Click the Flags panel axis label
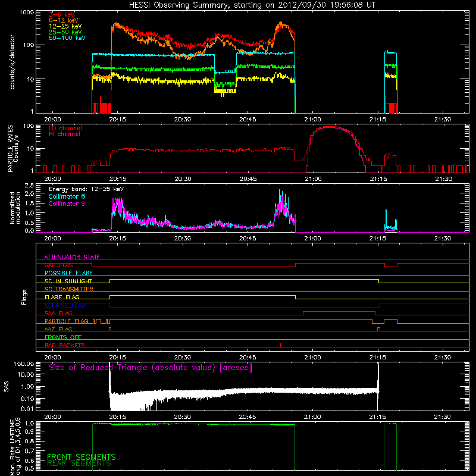This screenshot has width=476, height=476. [x=24, y=297]
